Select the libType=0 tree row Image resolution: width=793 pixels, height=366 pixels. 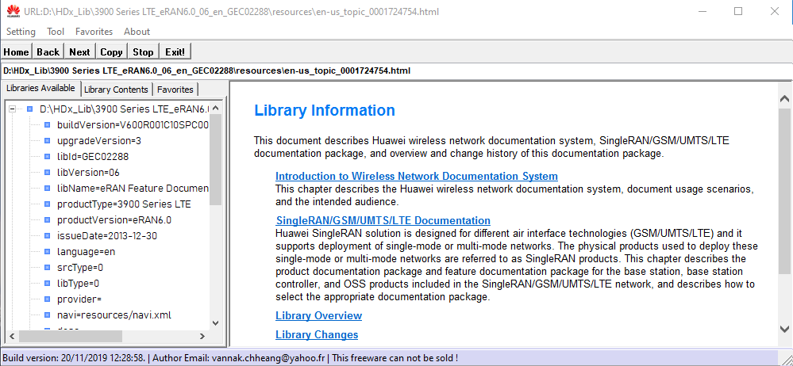(78, 283)
